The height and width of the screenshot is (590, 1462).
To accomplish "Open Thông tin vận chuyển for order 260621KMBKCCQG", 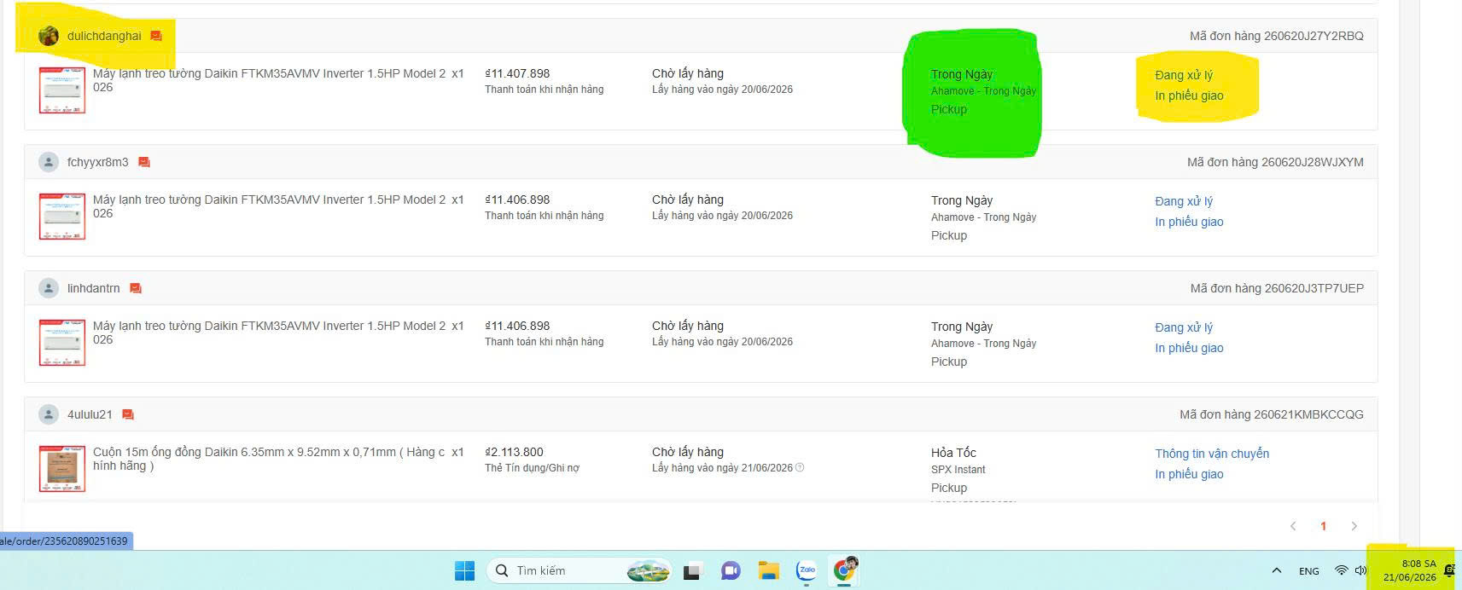I will point(1212,454).
